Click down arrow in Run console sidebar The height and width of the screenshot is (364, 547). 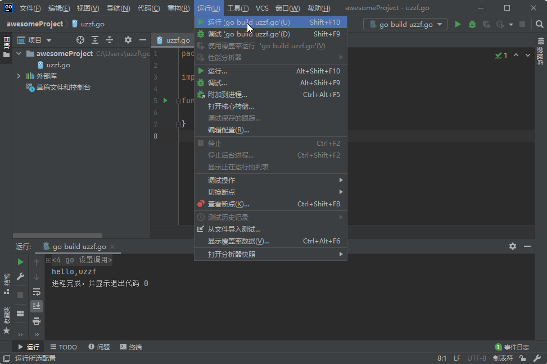[x=37, y=277]
